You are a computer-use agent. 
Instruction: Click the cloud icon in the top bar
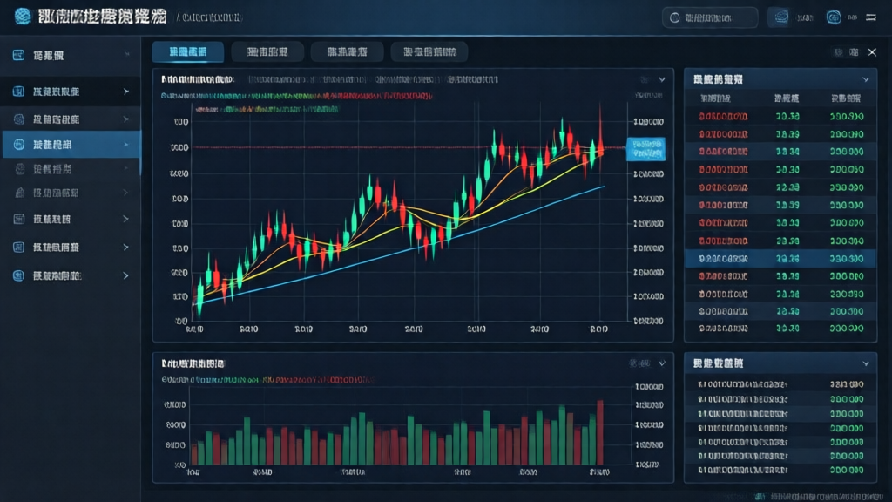tap(780, 17)
